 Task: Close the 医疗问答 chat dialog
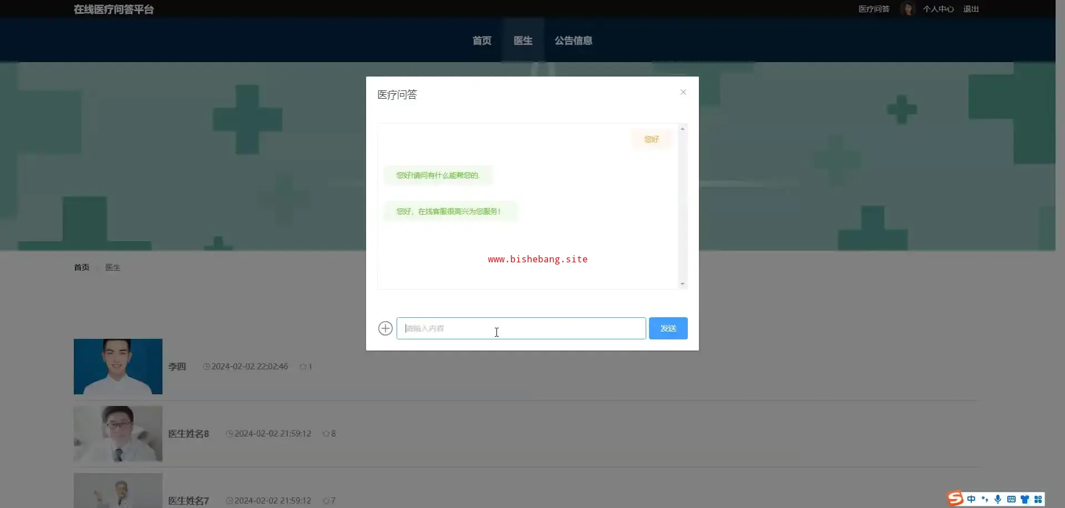(683, 92)
